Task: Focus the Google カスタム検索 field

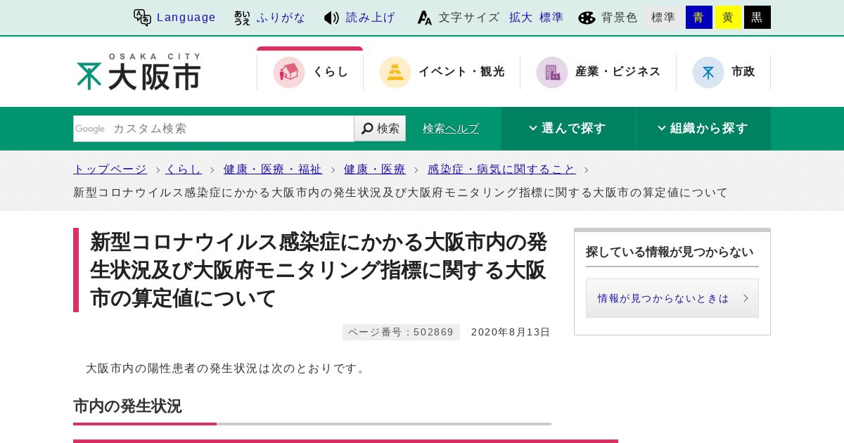Action: (214, 129)
